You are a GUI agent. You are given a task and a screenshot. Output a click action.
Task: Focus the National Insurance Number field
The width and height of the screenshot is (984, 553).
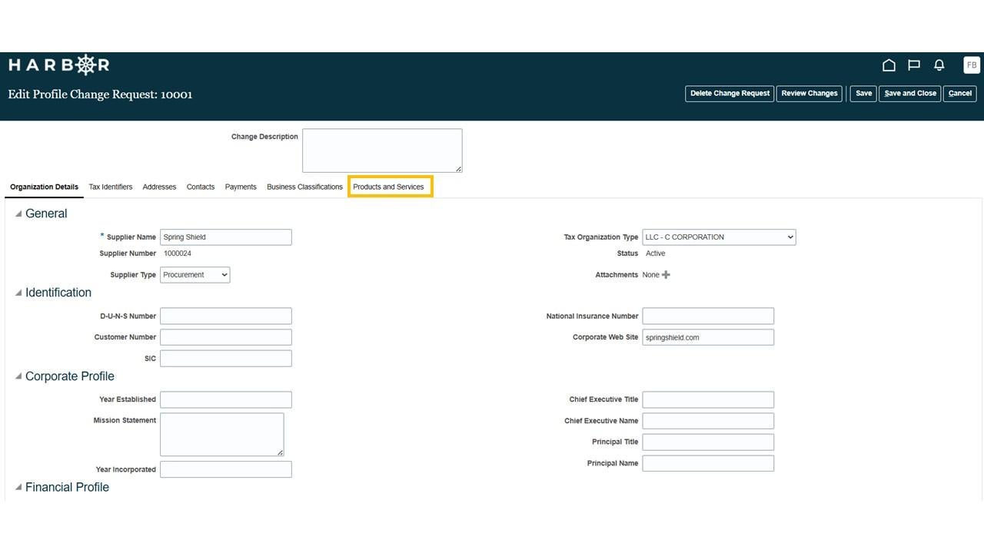click(x=708, y=316)
